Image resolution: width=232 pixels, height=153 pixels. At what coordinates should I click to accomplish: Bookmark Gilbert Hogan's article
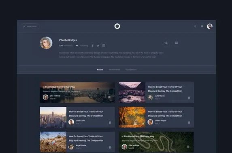click(x=189, y=122)
